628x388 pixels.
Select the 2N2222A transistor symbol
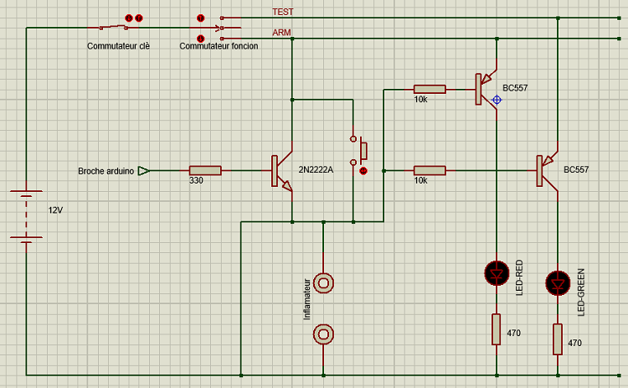(282, 171)
